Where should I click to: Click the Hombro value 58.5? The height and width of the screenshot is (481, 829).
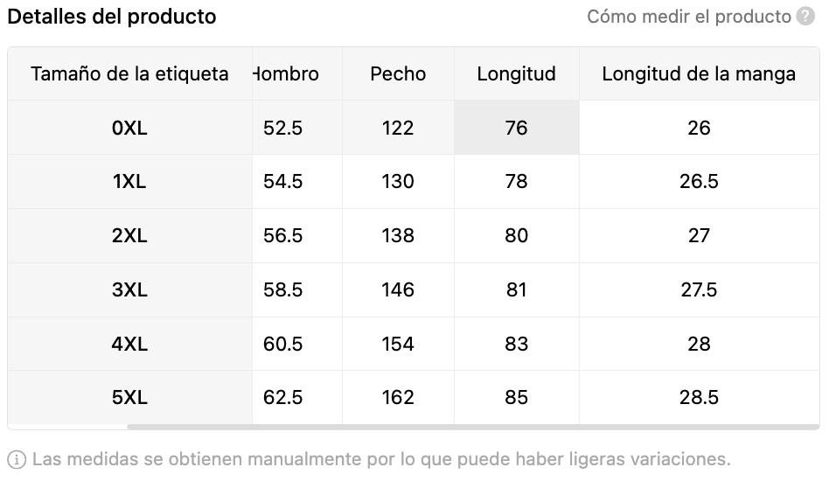[282, 290]
